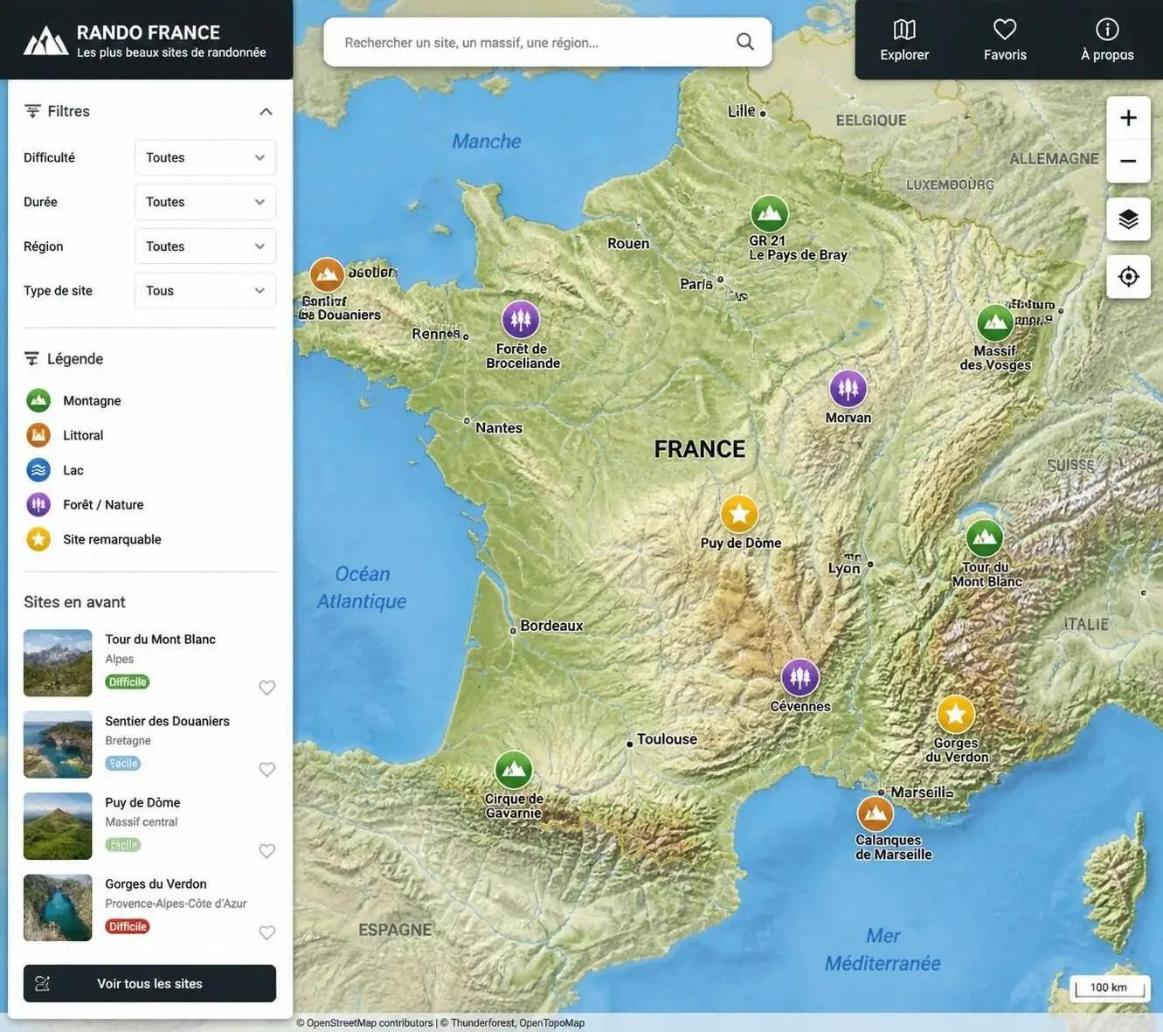The width and height of the screenshot is (1163, 1032).
Task: Click Voir tous les sites button
Action: 149,983
